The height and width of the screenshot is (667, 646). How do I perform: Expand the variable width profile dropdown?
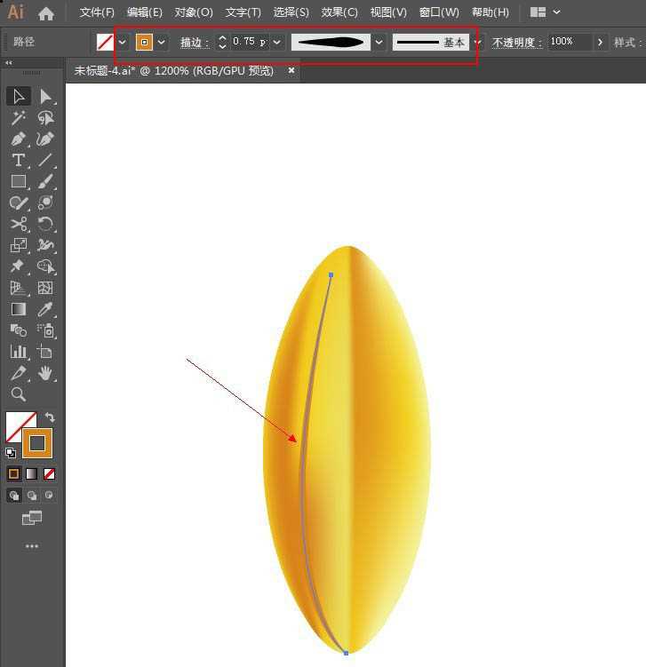tap(379, 42)
